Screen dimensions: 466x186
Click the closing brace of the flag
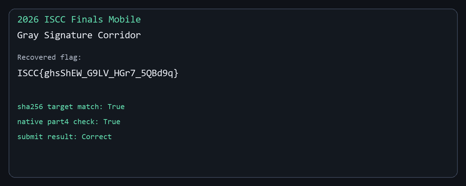click(x=176, y=73)
